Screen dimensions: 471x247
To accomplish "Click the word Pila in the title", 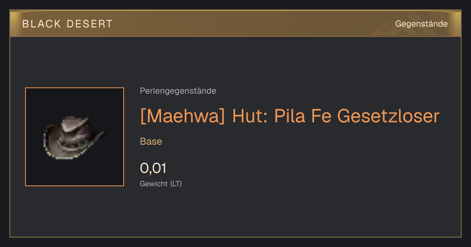I will tap(290, 116).
